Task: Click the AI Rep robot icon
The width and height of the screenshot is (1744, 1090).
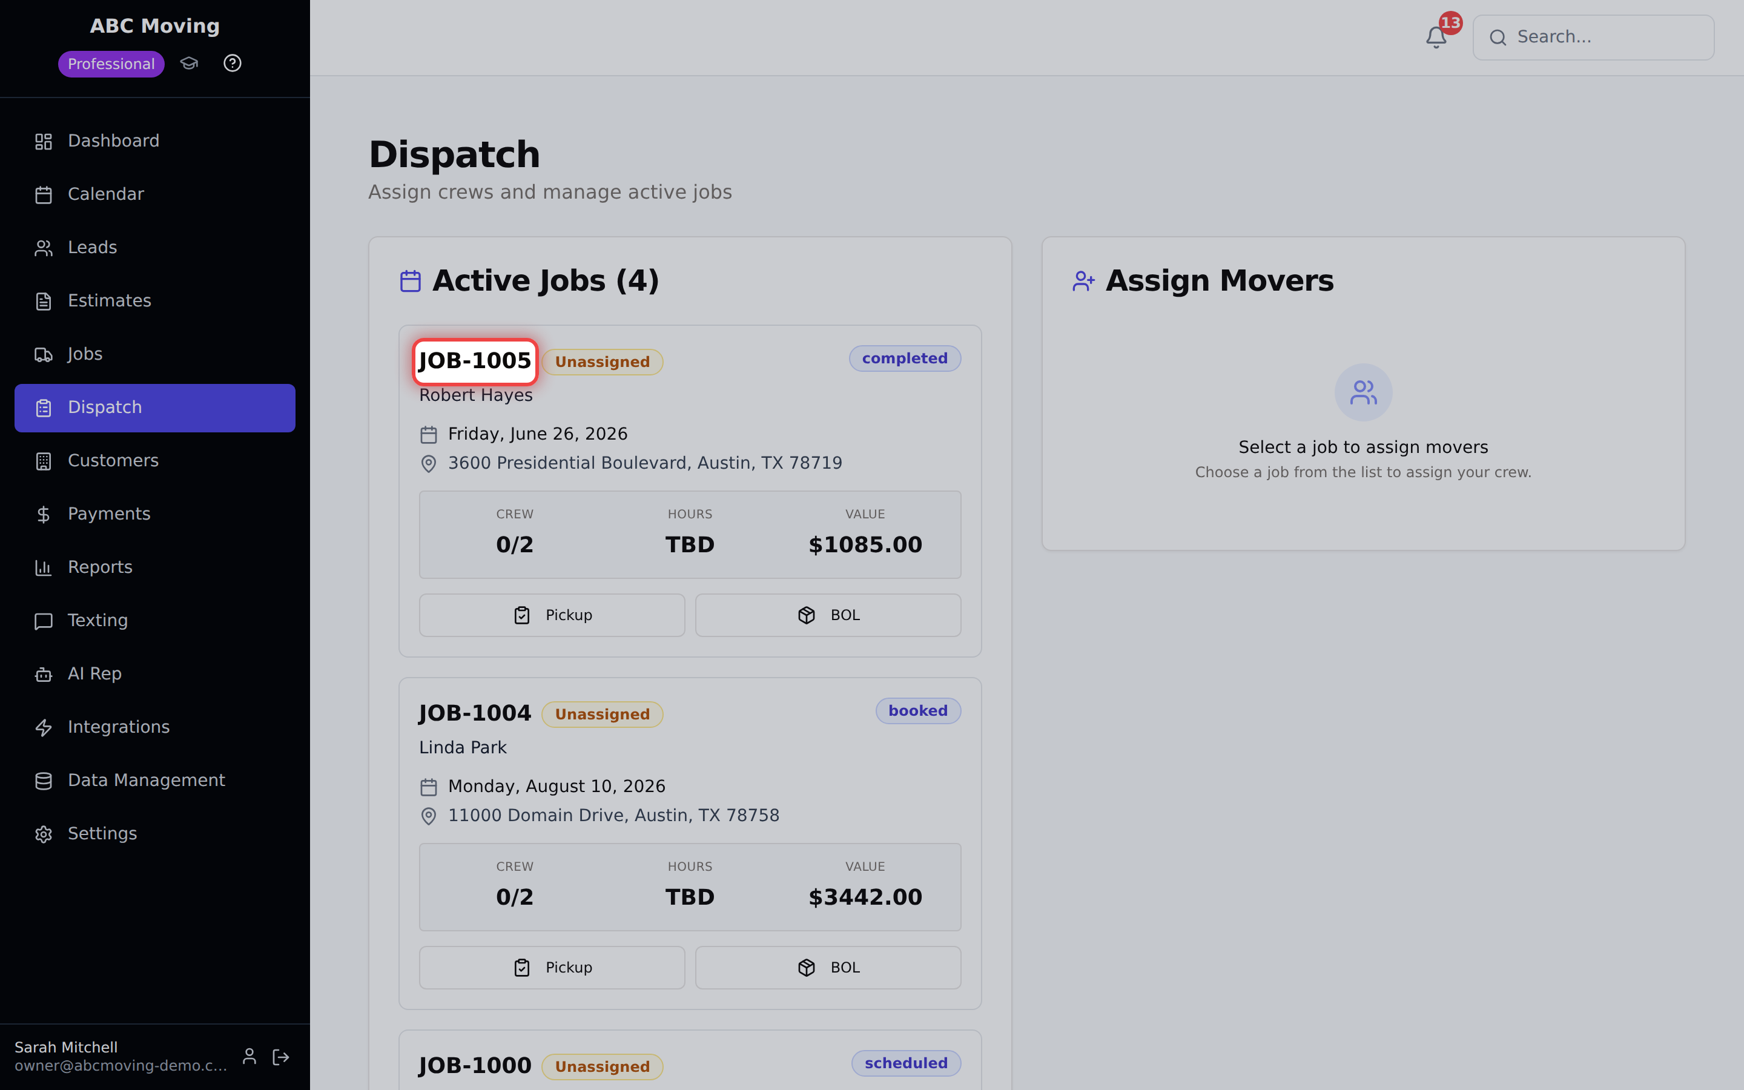Action: click(43, 675)
